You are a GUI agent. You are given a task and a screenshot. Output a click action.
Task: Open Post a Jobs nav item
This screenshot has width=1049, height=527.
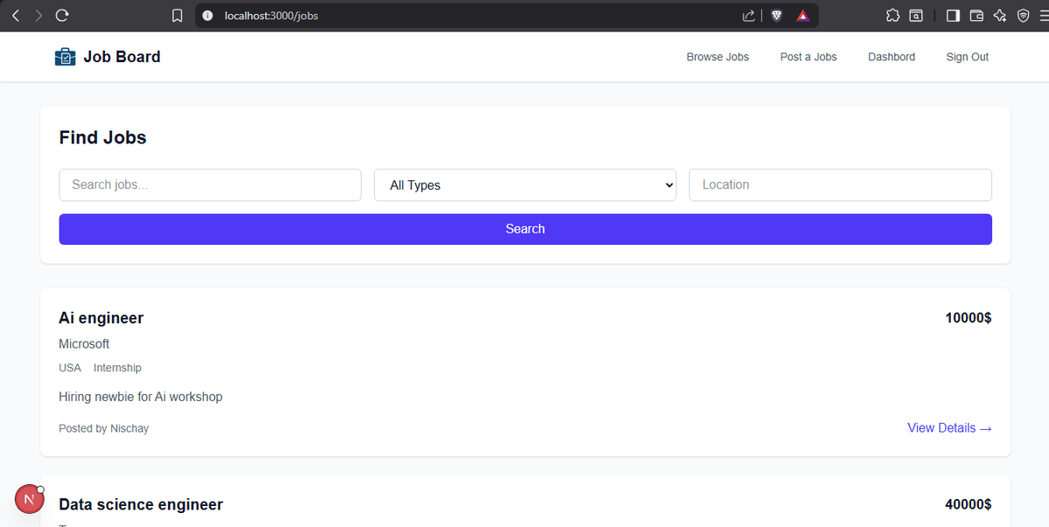click(809, 57)
